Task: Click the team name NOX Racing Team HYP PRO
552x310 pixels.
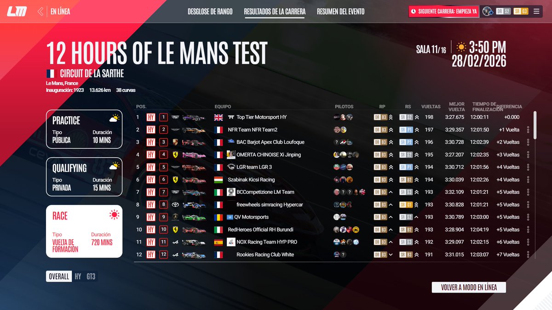Action: tap(267, 242)
